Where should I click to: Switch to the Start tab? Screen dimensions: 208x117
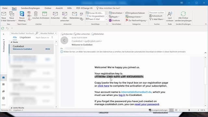coord(14,8)
